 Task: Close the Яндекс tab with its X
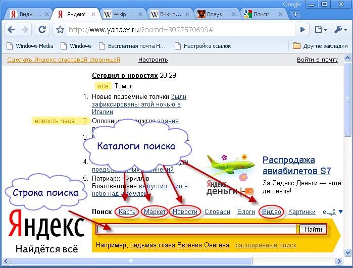[93, 14]
